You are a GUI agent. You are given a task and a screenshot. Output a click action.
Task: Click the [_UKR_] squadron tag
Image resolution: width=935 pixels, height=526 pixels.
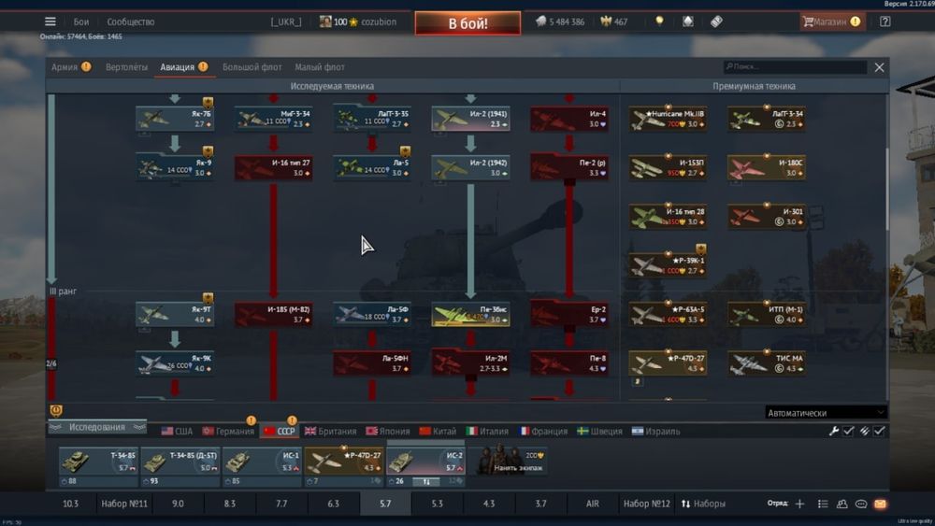pyautogui.click(x=285, y=22)
